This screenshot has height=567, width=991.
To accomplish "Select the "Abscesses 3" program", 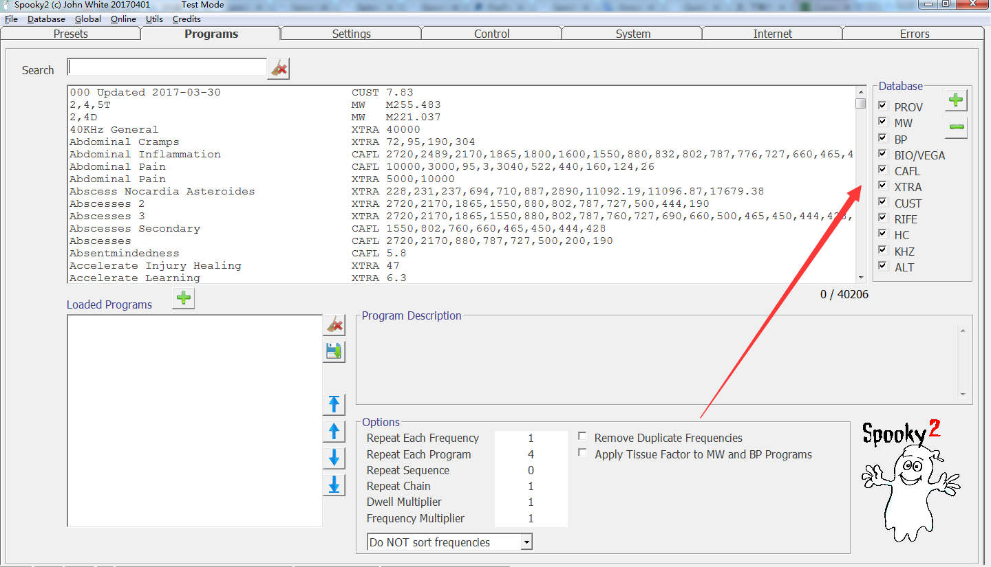I will [461, 216].
